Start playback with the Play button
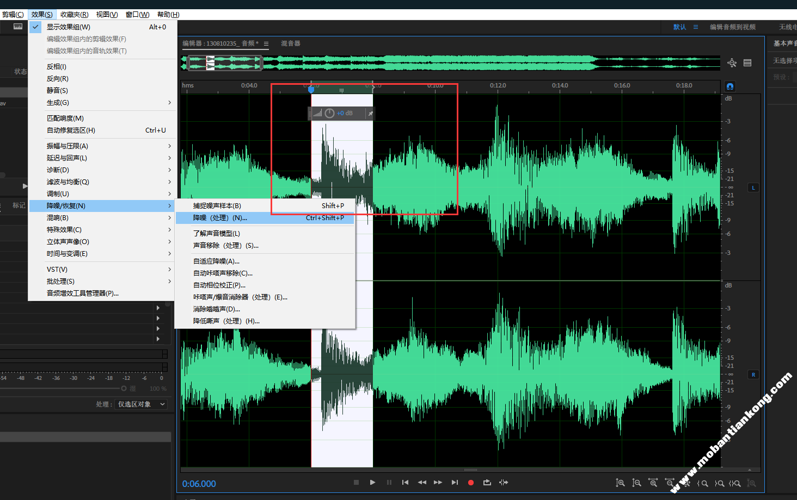 click(x=372, y=482)
